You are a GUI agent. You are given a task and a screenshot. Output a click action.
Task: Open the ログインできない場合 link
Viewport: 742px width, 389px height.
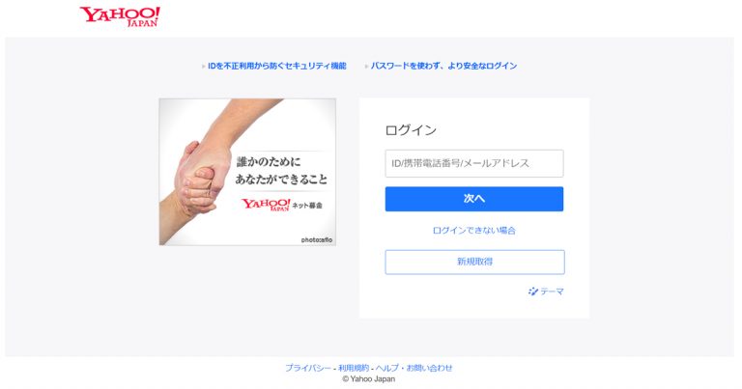pyautogui.click(x=474, y=230)
